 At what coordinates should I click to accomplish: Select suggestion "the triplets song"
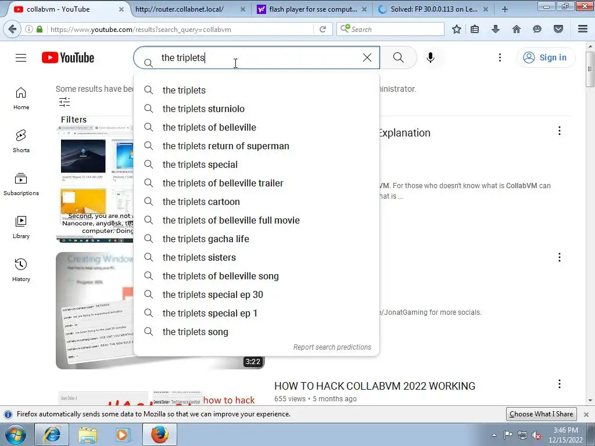click(x=256, y=332)
